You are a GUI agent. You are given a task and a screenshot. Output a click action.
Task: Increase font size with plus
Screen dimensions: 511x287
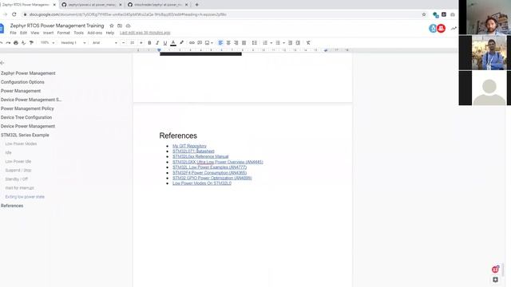coord(141,42)
